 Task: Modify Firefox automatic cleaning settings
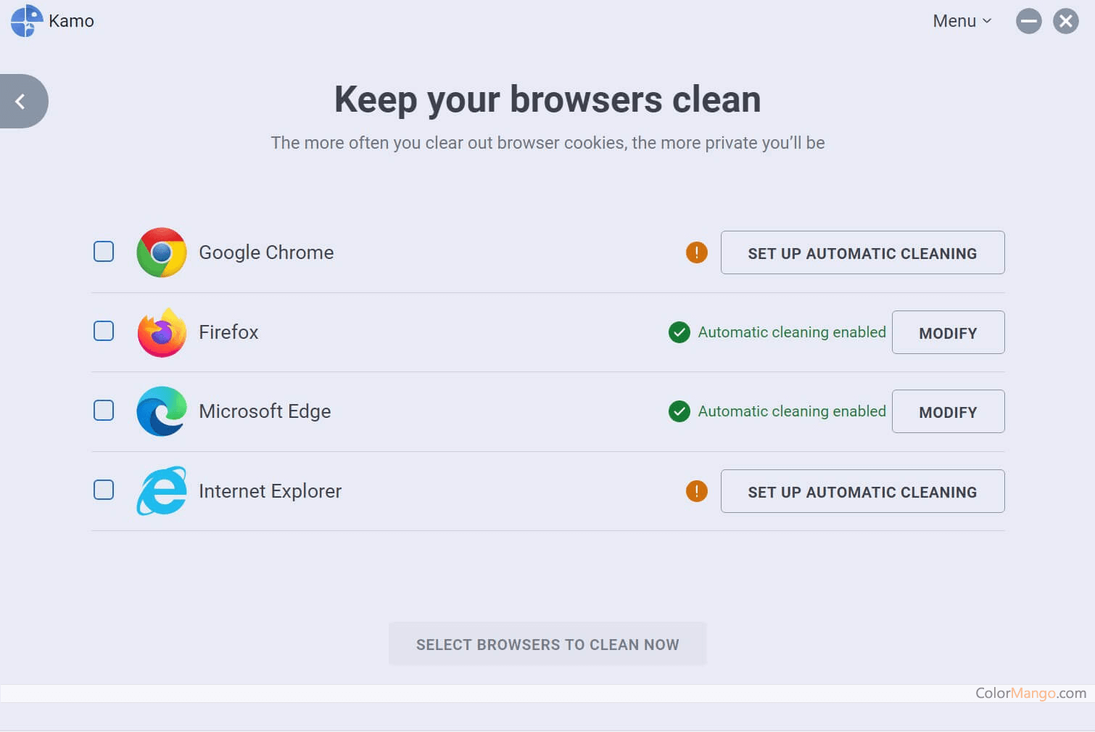click(948, 333)
